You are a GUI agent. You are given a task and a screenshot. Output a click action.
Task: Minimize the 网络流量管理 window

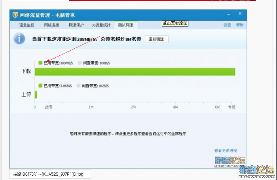point(228,14)
